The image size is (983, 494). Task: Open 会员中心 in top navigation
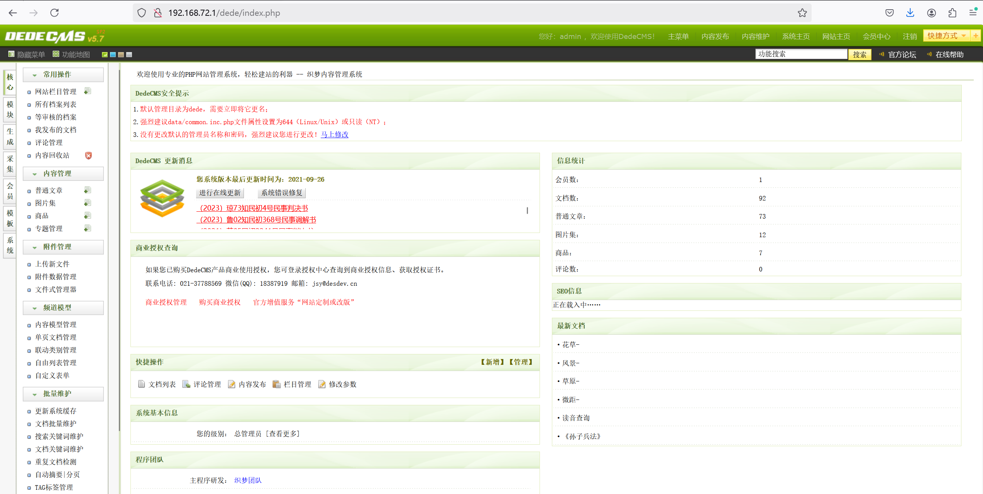pos(876,36)
